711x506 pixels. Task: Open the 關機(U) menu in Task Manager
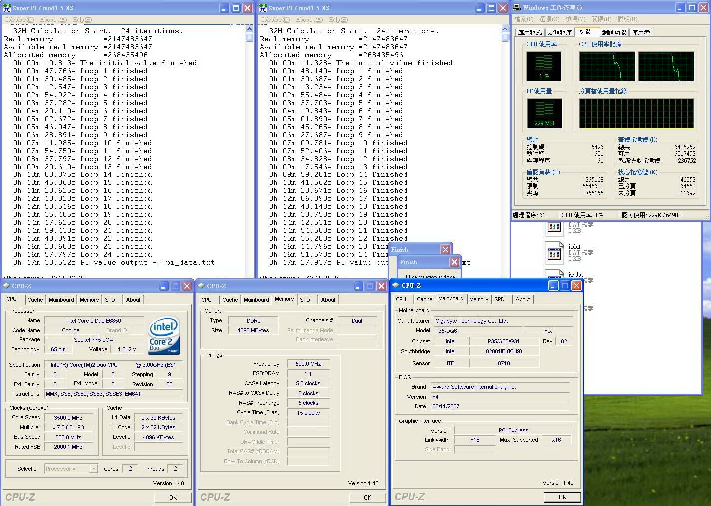point(601,19)
